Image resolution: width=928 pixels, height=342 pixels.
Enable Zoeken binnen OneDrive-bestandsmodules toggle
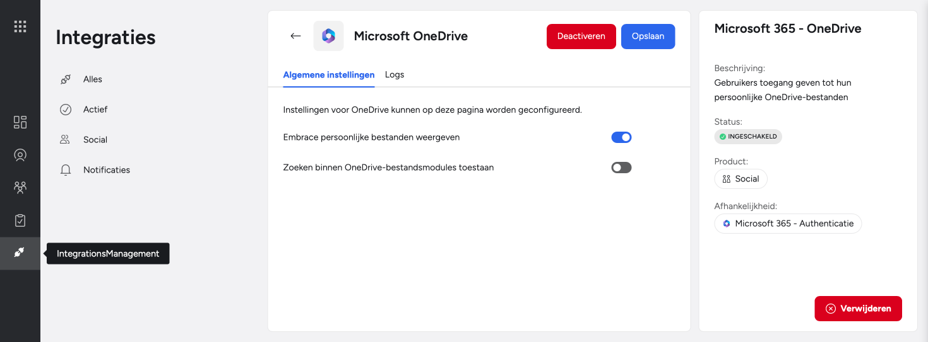[x=621, y=168]
